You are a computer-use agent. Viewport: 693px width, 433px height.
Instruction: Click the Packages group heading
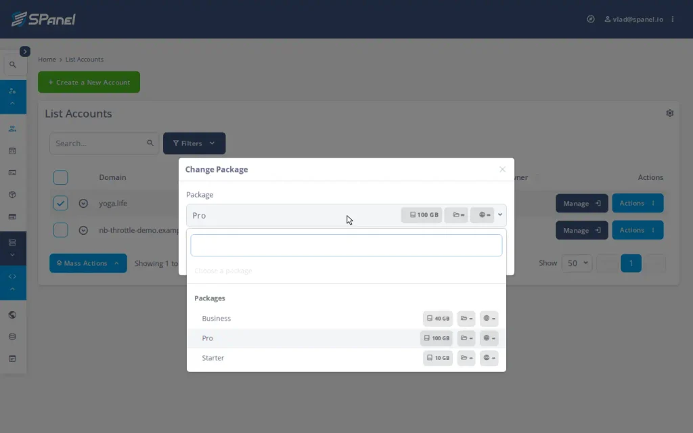click(x=210, y=298)
